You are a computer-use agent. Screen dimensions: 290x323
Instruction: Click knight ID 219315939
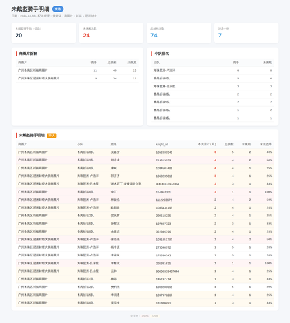pos(163,160)
